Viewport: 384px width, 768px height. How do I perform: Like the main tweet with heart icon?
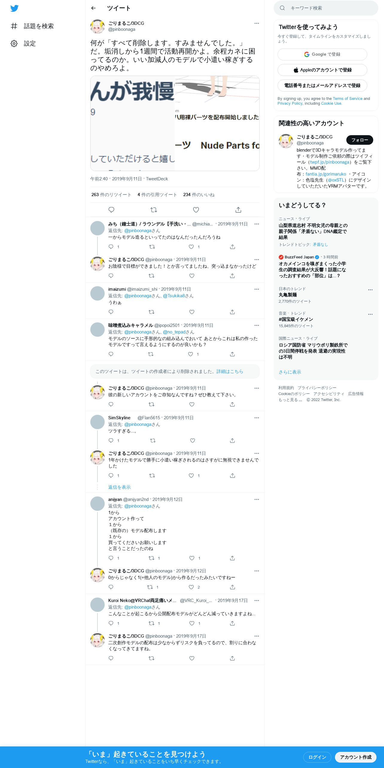tap(196, 210)
